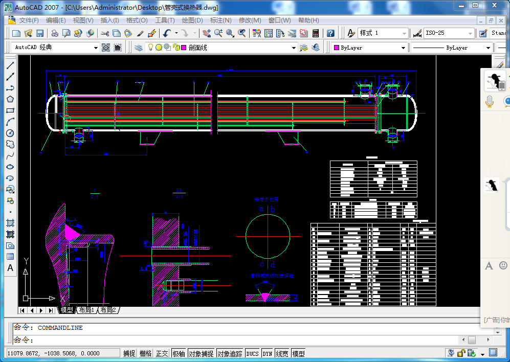
Task: Click the Multiline Text 'A' tool
Action: tap(10, 268)
